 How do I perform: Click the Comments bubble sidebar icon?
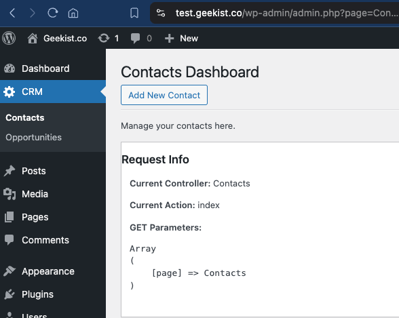point(9,240)
